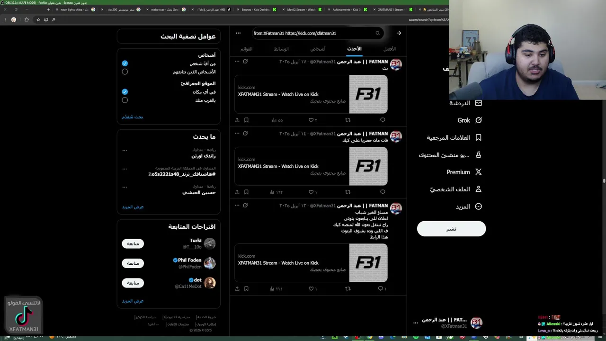
Task: Open the creator studio (منشئ المحتوى) sidebar item
Action: pyautogui.click(x=450, y=155)
